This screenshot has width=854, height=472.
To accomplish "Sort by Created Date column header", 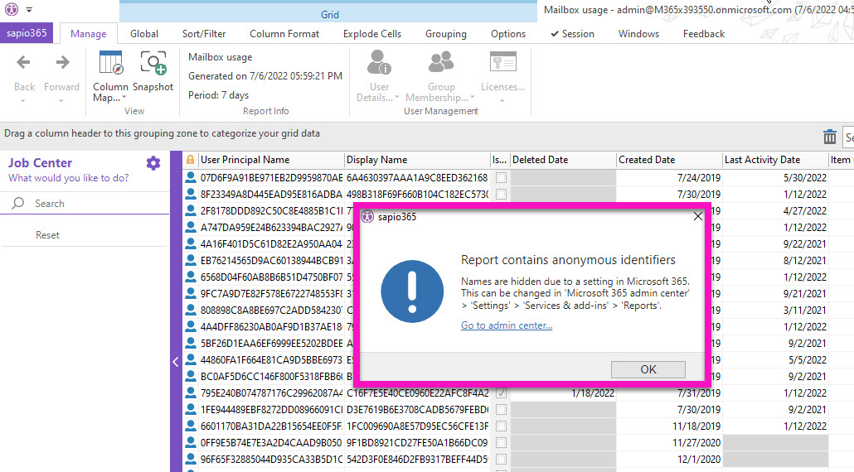I will click(669, 160).
